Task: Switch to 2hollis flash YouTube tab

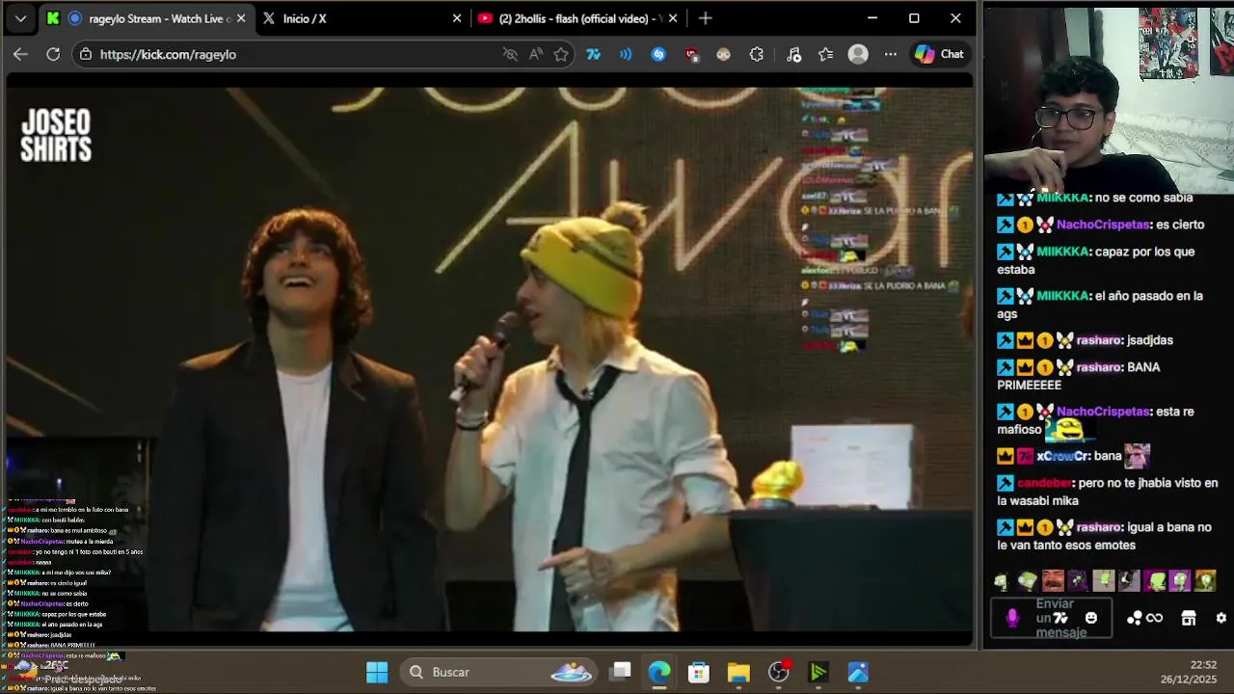Action: (x=577, y=18)
